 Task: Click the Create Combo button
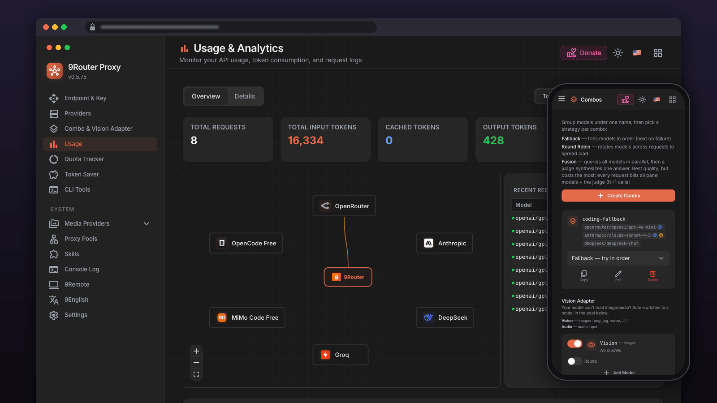tap(618, 196)
